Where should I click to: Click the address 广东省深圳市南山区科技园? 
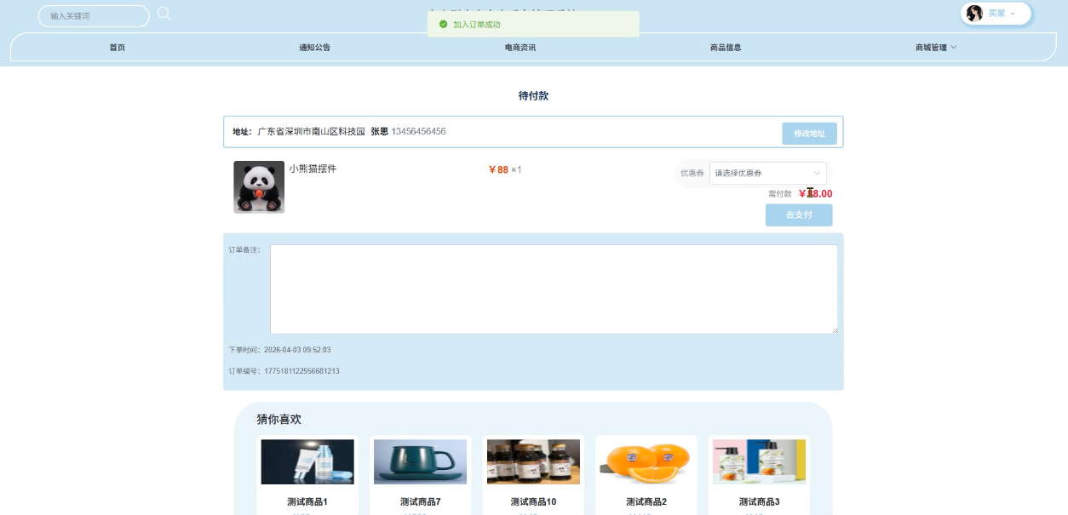[x=311, y=132]
